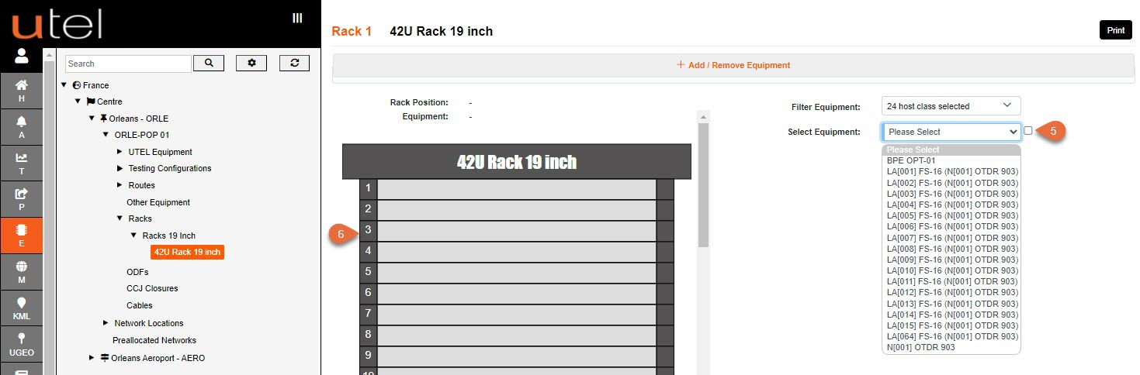1140x375 pixels.
Task: Click the Rack 1 title
Action: coord(352,31)
